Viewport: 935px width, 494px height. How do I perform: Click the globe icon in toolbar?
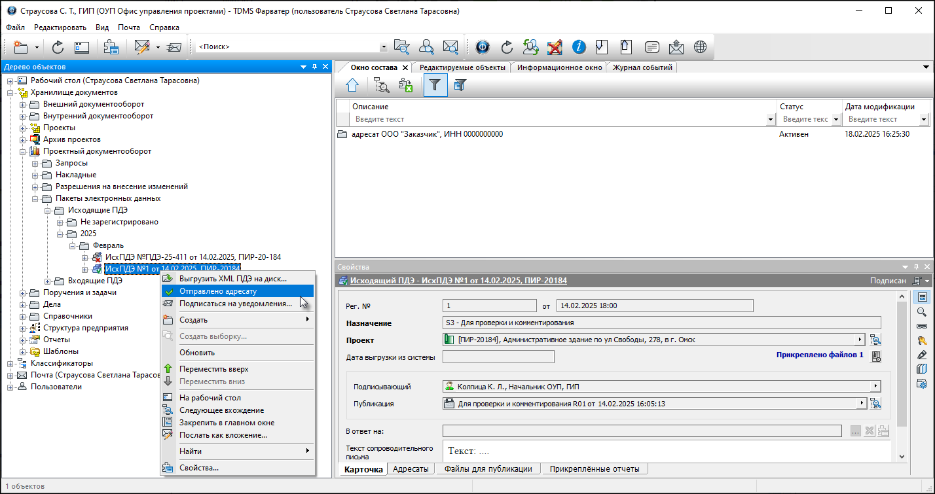pyautogui.click(x=701, y=47)
